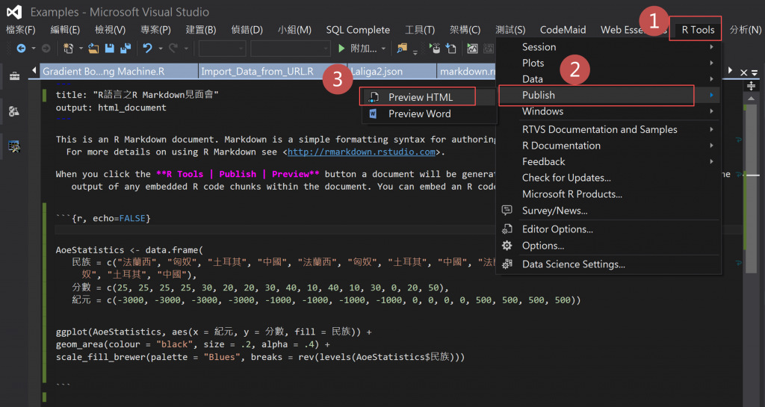Expand the Windows submenu
765x407 pixels.
point(712,111)
